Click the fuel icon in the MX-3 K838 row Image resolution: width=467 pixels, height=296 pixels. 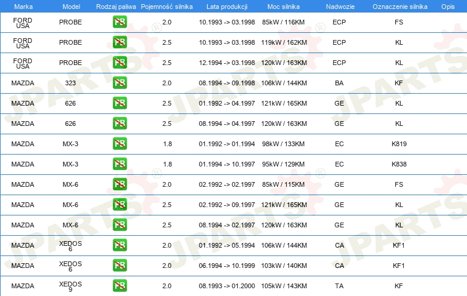tap(119, 164)
